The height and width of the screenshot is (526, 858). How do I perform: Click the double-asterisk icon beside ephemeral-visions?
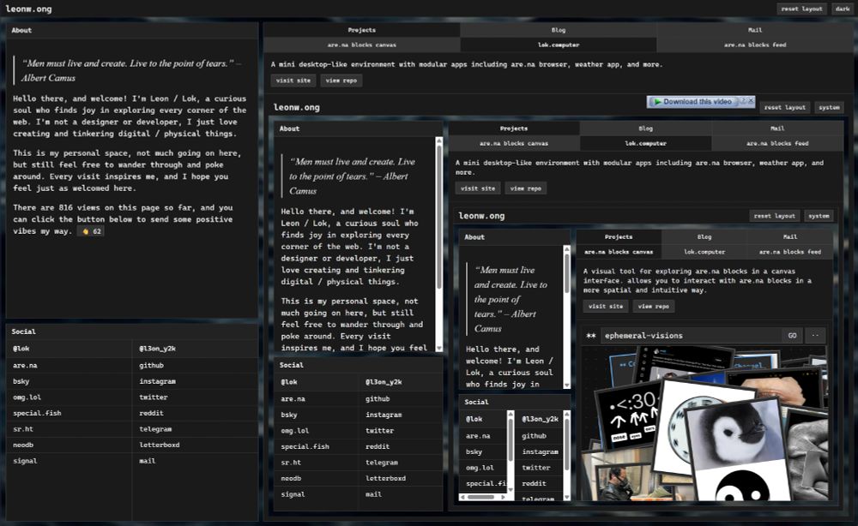tap(591, 335)
